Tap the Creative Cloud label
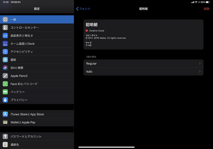The width and height of the screenshot is (213, 149). (96, 31)
